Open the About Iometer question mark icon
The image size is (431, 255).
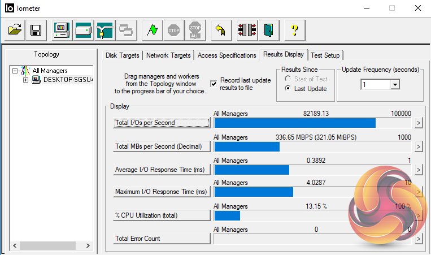294,30
